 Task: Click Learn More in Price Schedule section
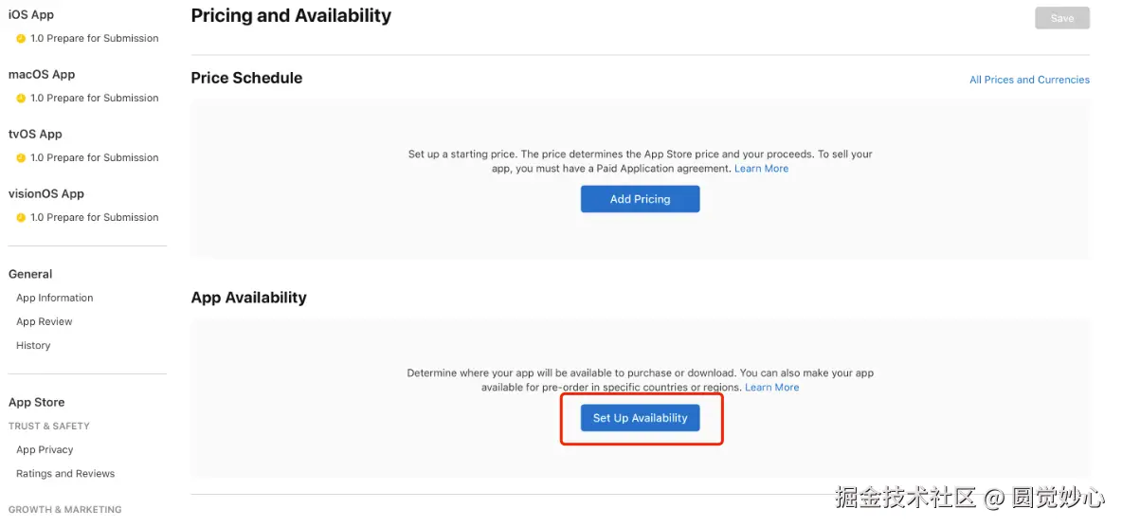[761, 169]
